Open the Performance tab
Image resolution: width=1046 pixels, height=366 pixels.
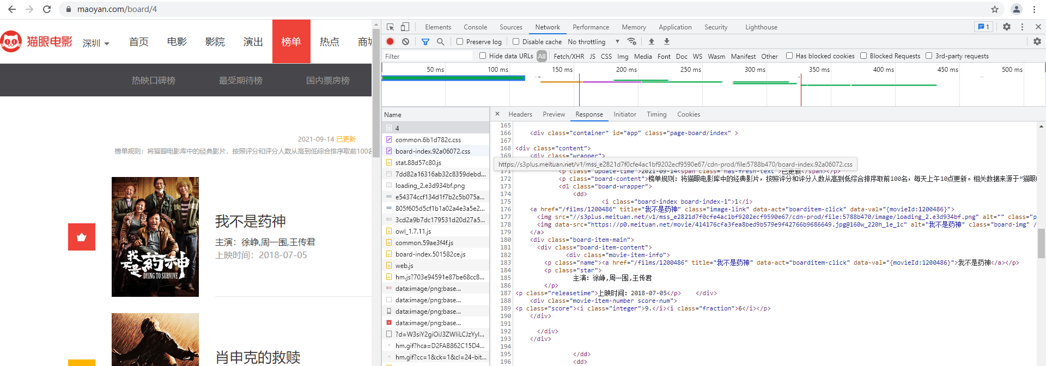pyautogui.click(x=591, y=27)
